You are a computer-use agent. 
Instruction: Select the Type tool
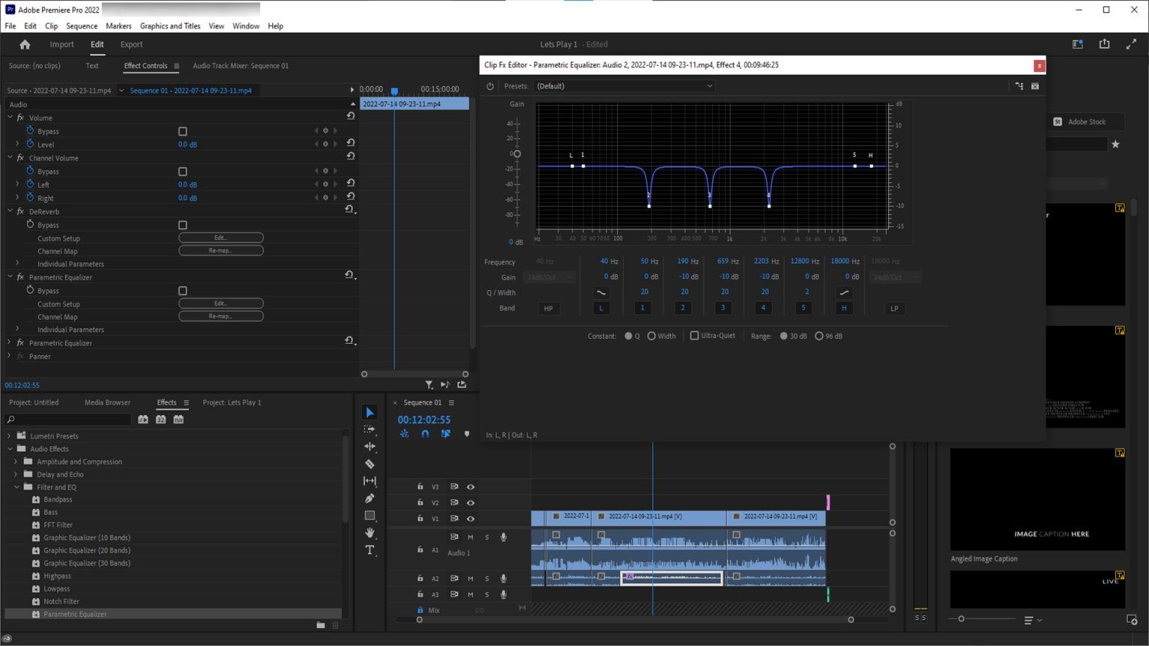[x=370, y=550]
